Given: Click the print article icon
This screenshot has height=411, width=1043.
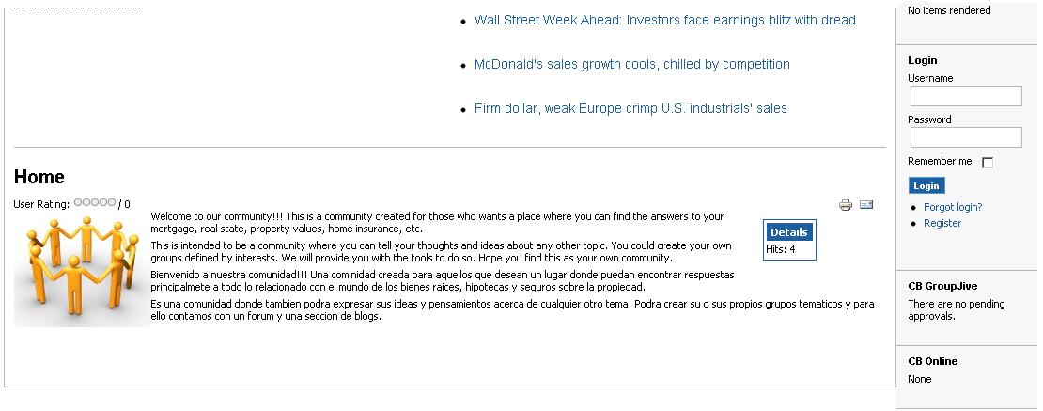Looking at the screenshot, I should 846,205.
